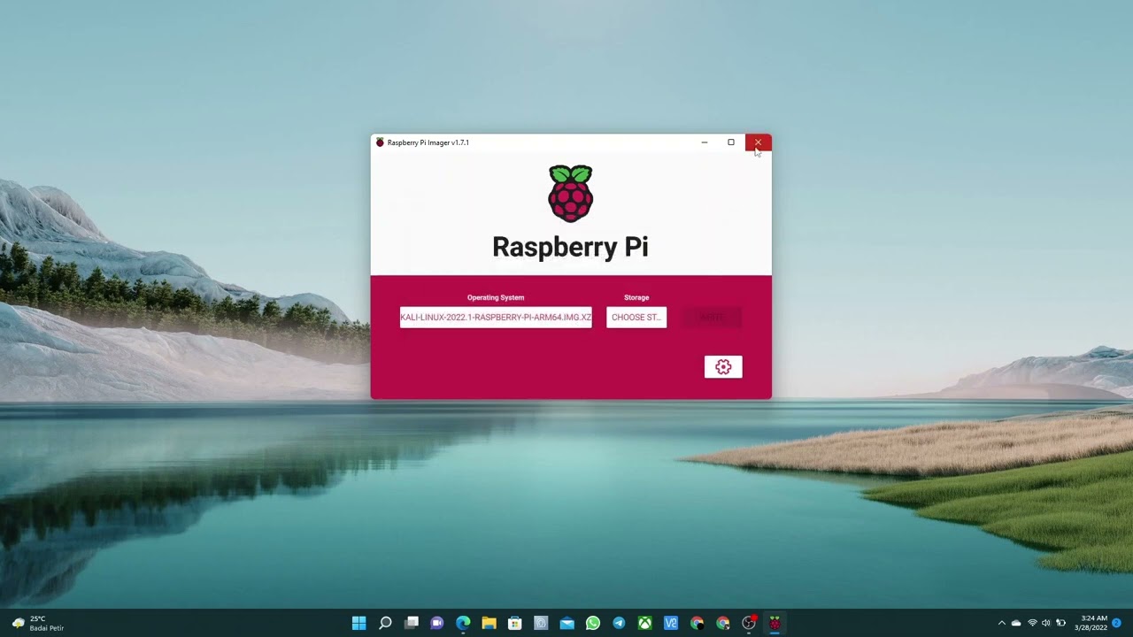The height and width of the screenshot is (637, 1133).
Task: Show hidden system tray icons chevron
Action: pos(1002,623)
